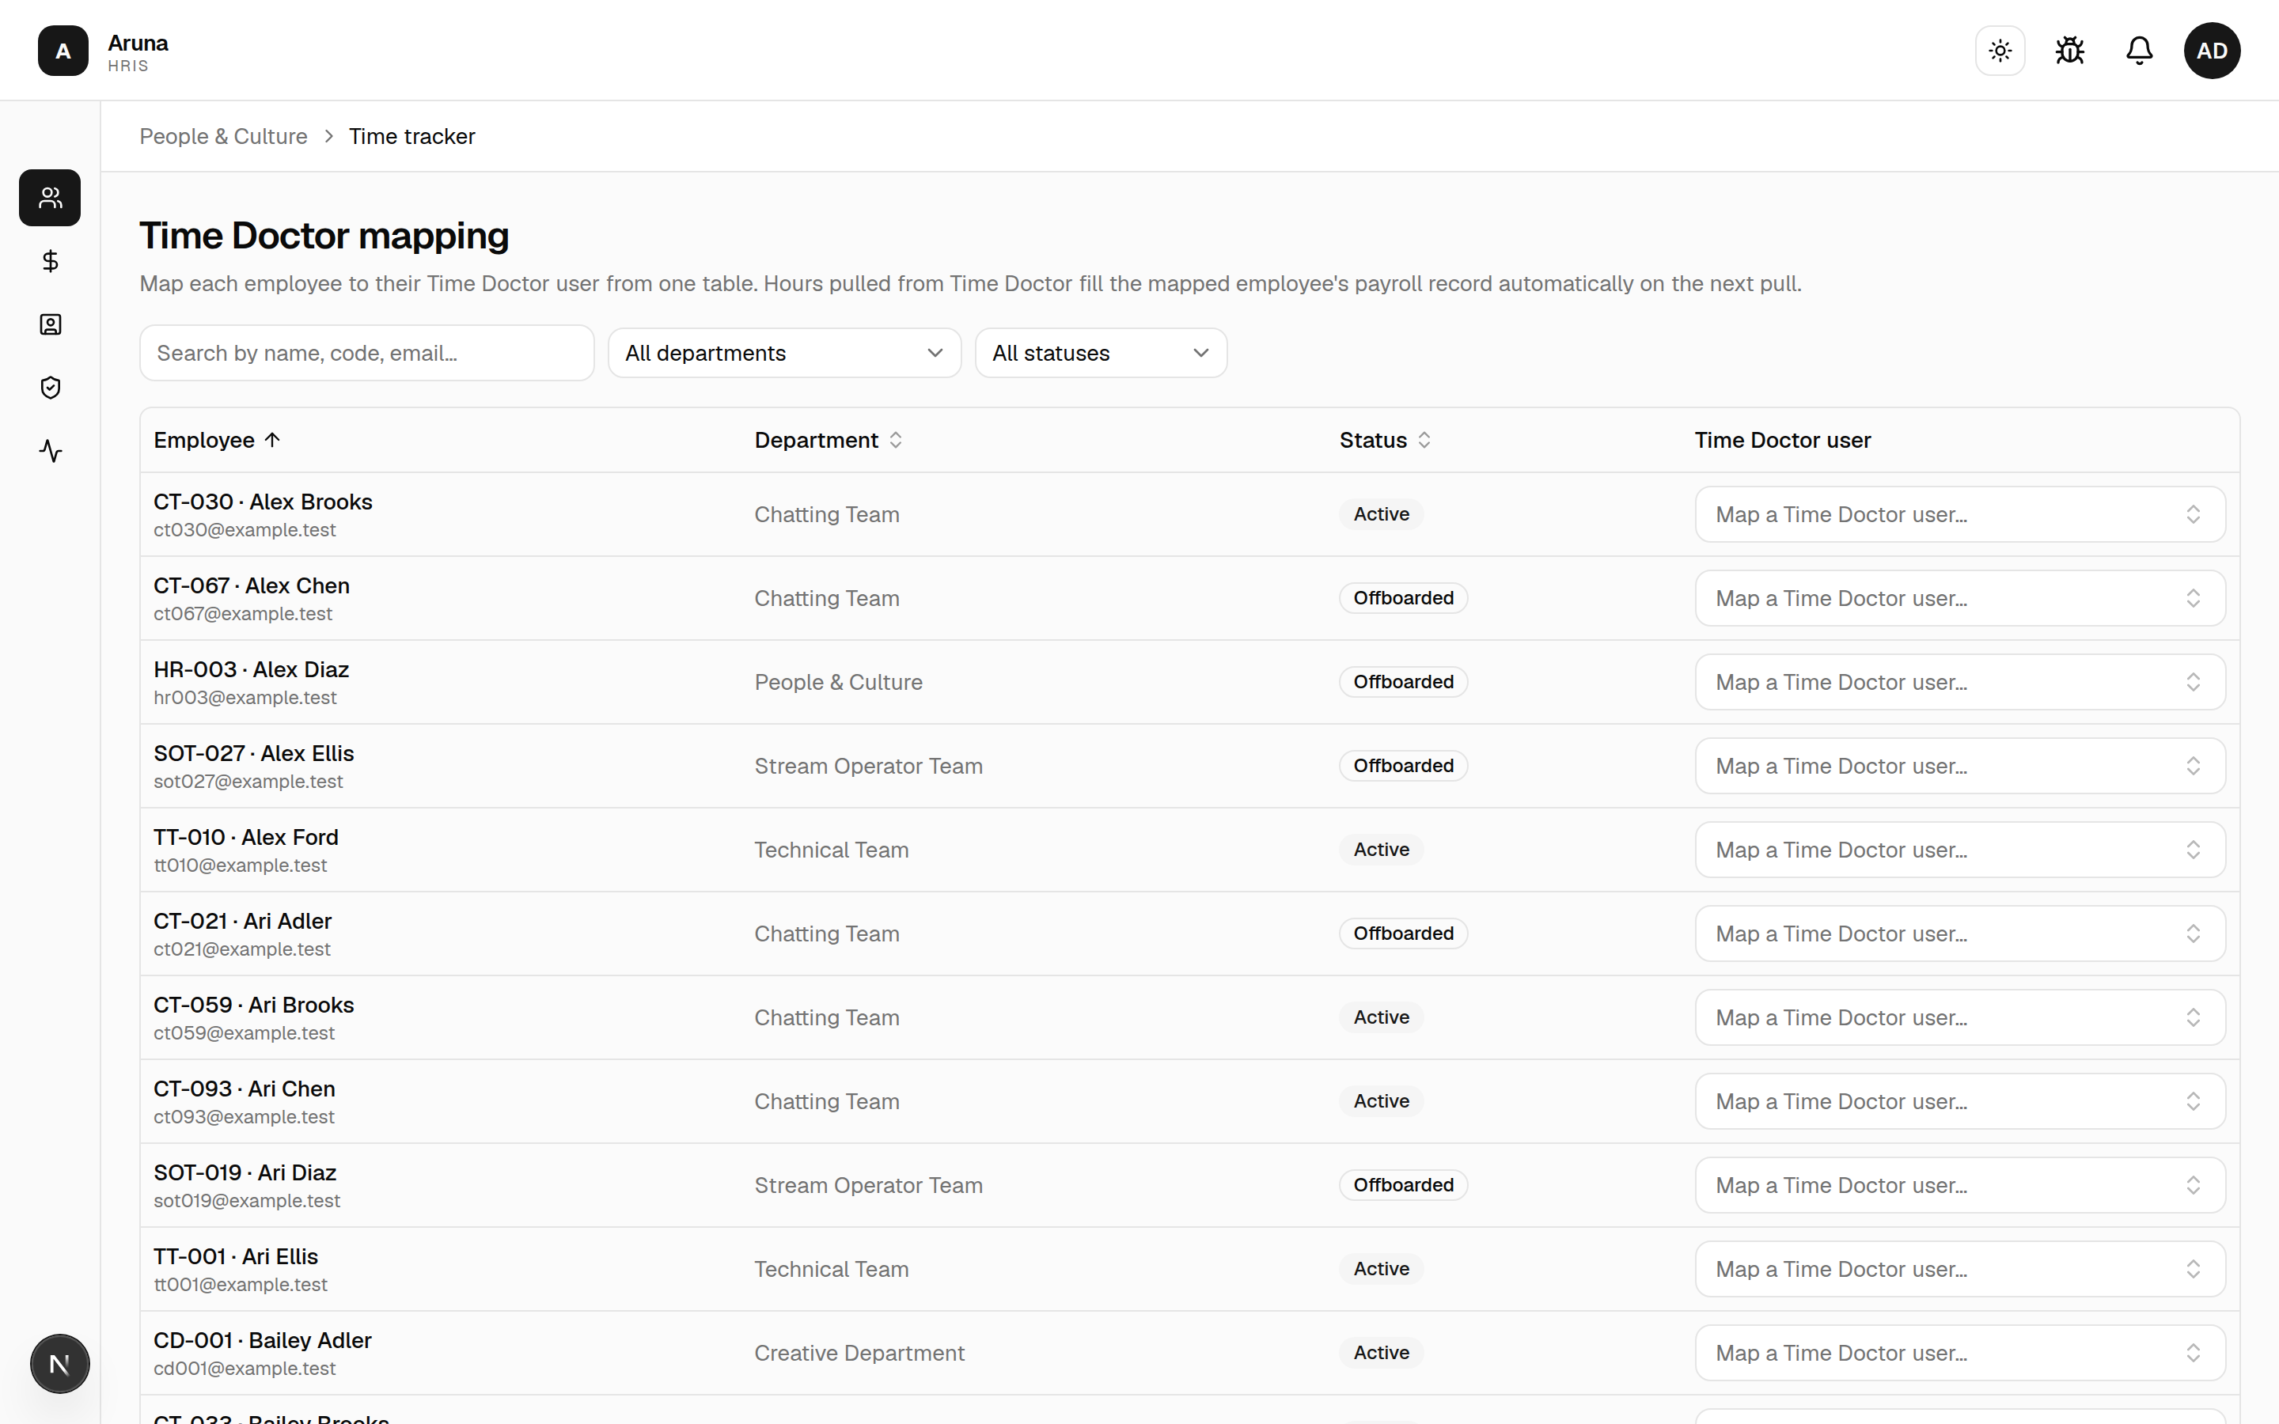Open the N dev tools badge

coord(59,1364)
